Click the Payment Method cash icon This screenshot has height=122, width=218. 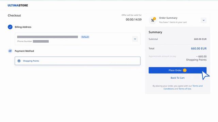[x=10, y=51]
